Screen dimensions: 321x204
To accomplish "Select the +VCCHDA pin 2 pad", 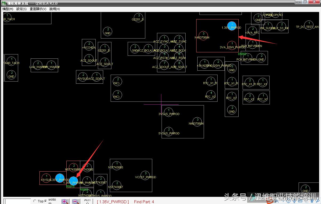I will (x=89, y=45).
